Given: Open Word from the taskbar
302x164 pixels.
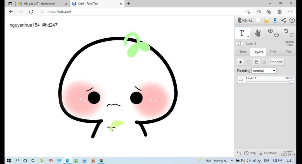Looking at the screenshot, I should [x=84, y=160].
